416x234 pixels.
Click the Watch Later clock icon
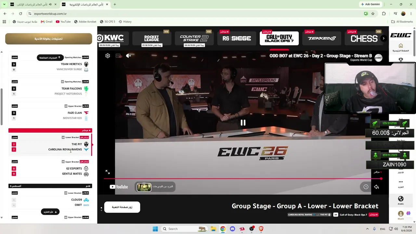tap(366, 187)
